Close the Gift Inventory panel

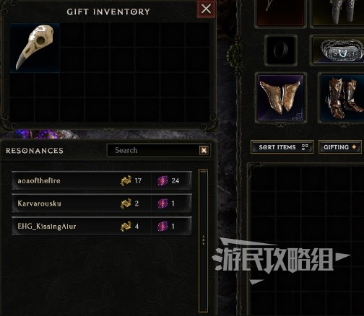pyautogui.click(x=206, y=9)
